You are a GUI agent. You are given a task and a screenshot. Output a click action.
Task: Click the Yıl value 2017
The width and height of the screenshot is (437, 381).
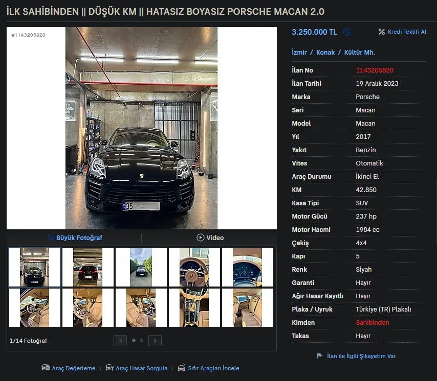point(363,136)
